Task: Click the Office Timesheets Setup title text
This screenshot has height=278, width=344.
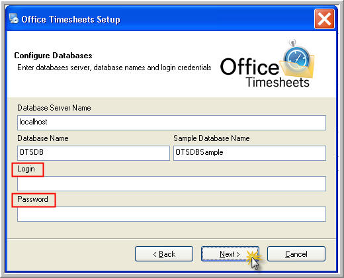Action: [x=71, y=19]
